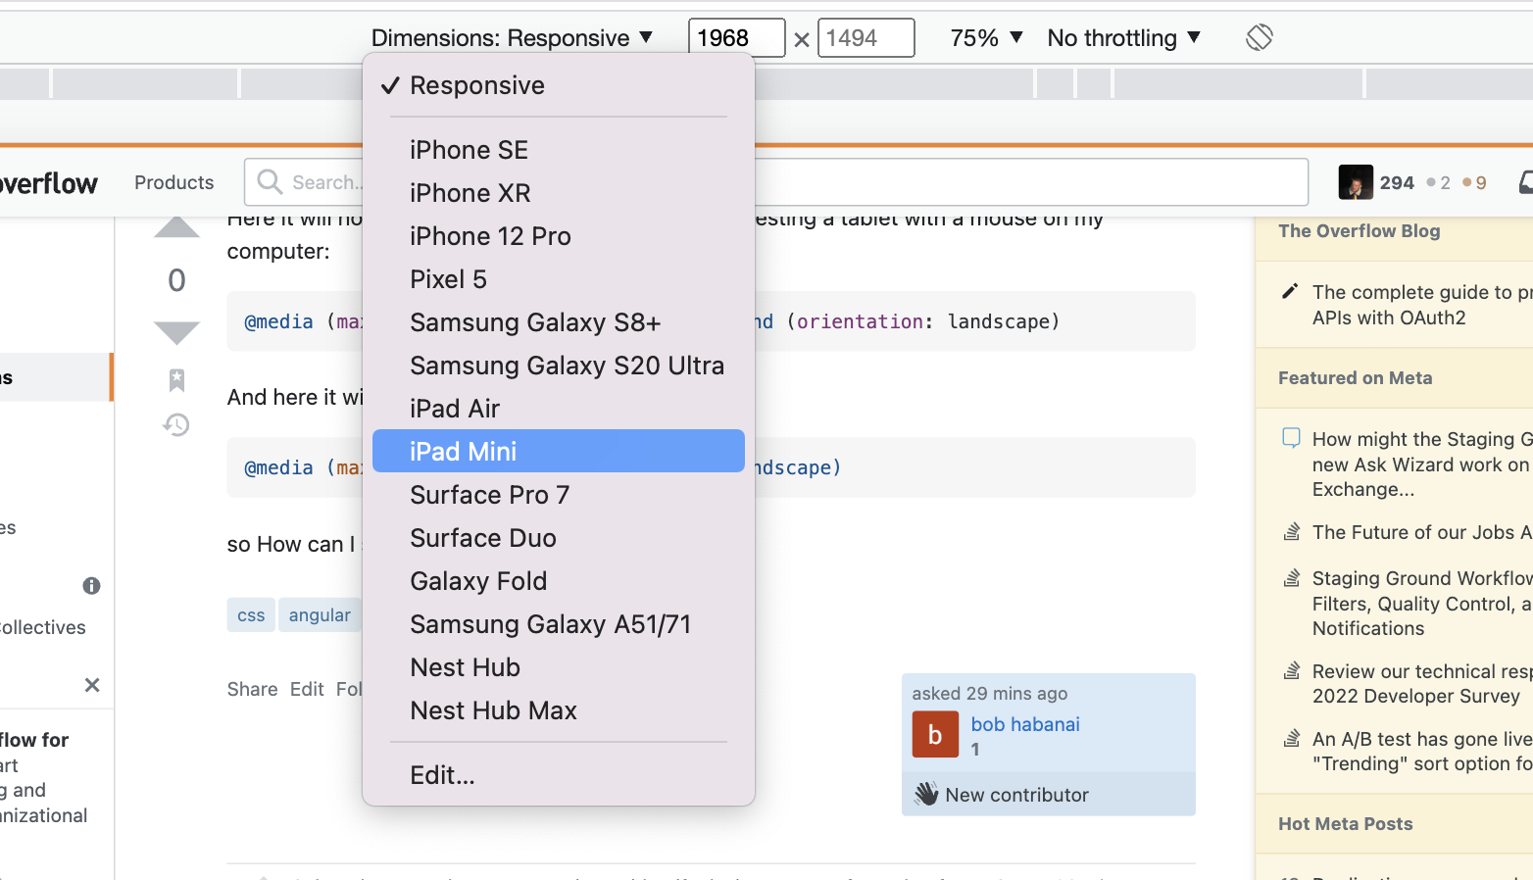The image size is (1533, 880).
Task: Click the vote count showing 0
Action: coord(176,280)
